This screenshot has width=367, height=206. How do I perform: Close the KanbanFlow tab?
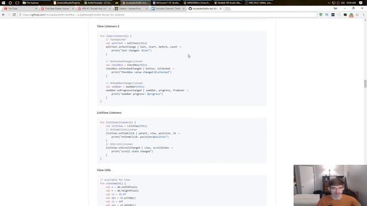click(x=147, y=9)
